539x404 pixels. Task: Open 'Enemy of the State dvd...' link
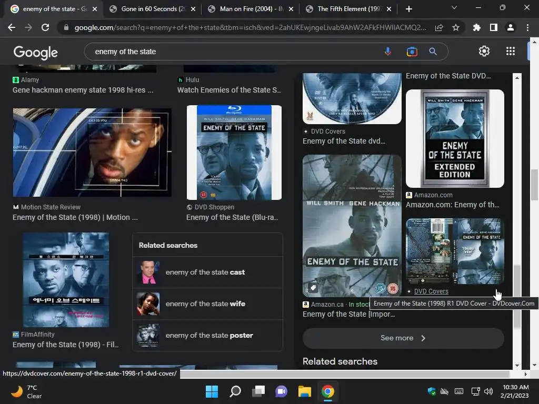(344, 141)
